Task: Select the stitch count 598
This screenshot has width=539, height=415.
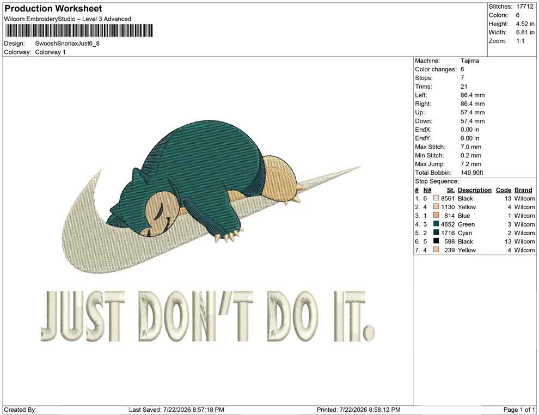Action: pos(449,241)
